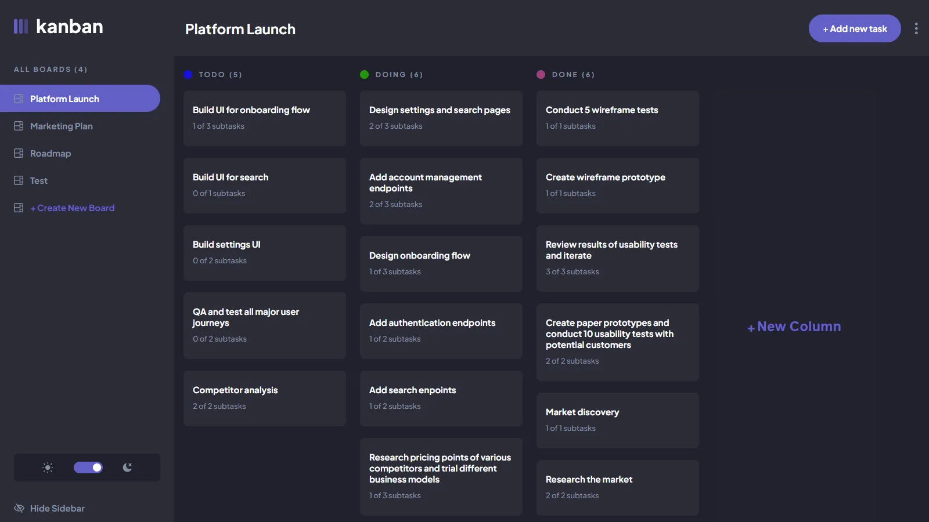Click the green dot beside DOING column
The height and width of the screenshot is (522, 929).
click(x=364, y=74)
